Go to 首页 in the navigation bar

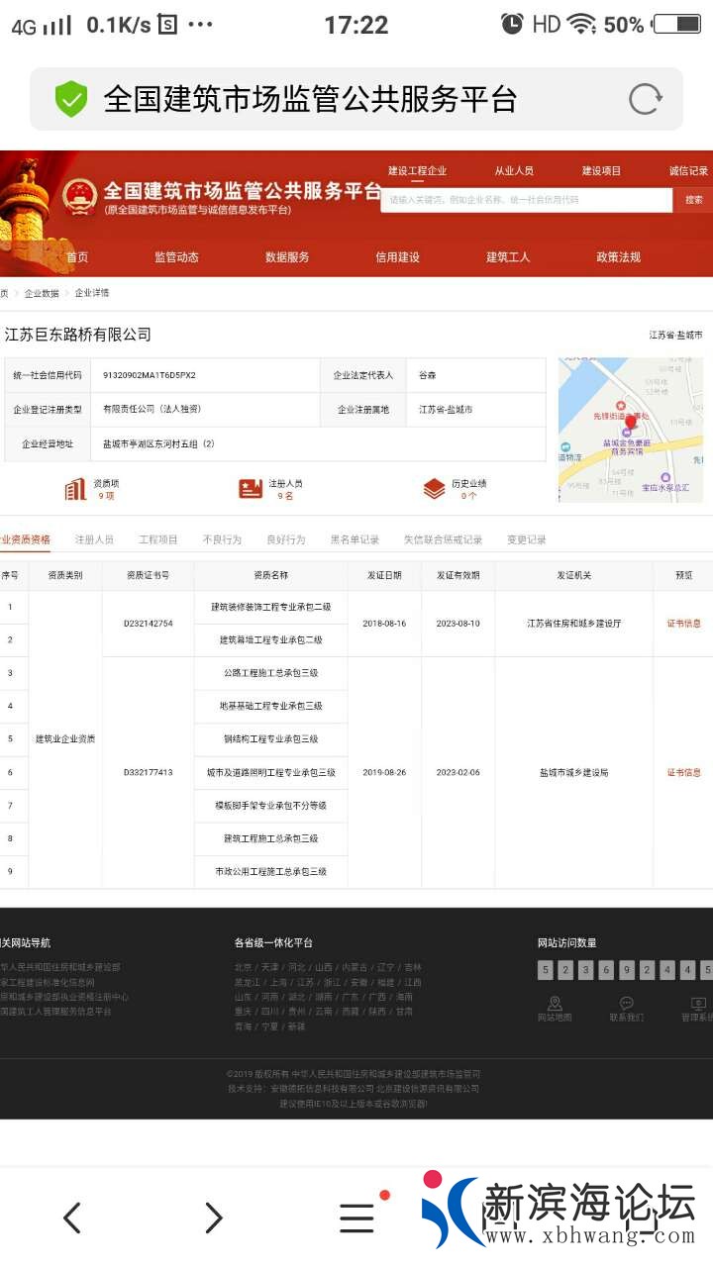(x=77, y=257)
